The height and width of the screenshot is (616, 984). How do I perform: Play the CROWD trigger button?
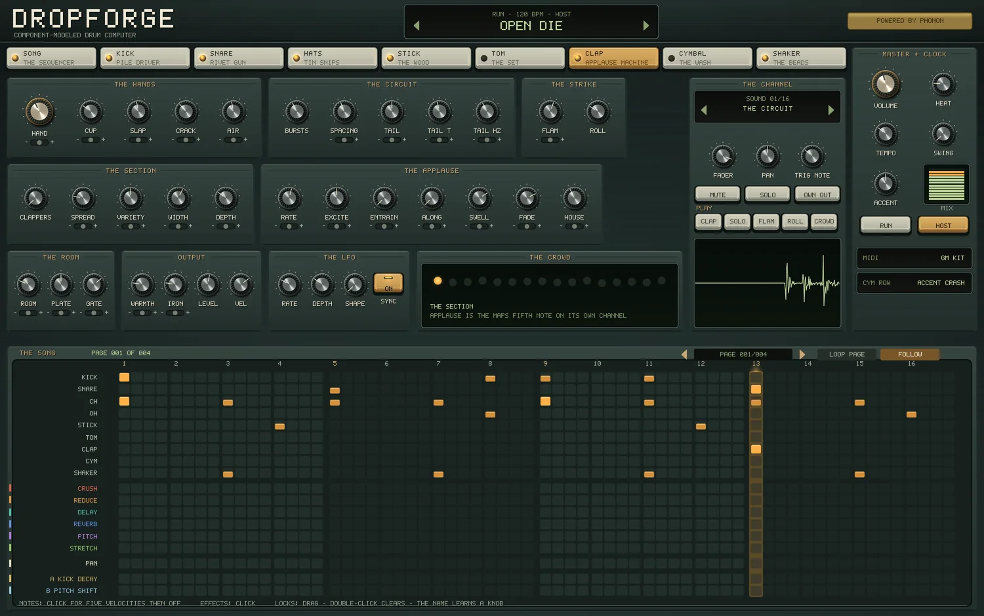pos(824,221)
